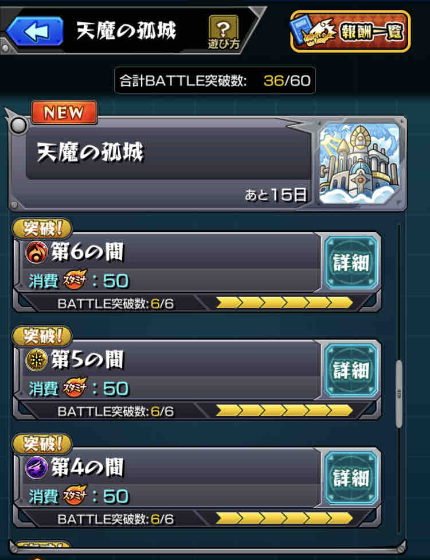
Task: Click the stage list scrollbar handle
Action: [399, 394]
